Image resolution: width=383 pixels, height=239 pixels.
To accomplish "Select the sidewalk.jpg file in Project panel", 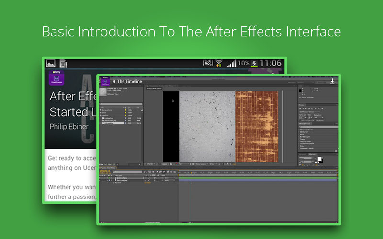I will [x=113, y=123].
